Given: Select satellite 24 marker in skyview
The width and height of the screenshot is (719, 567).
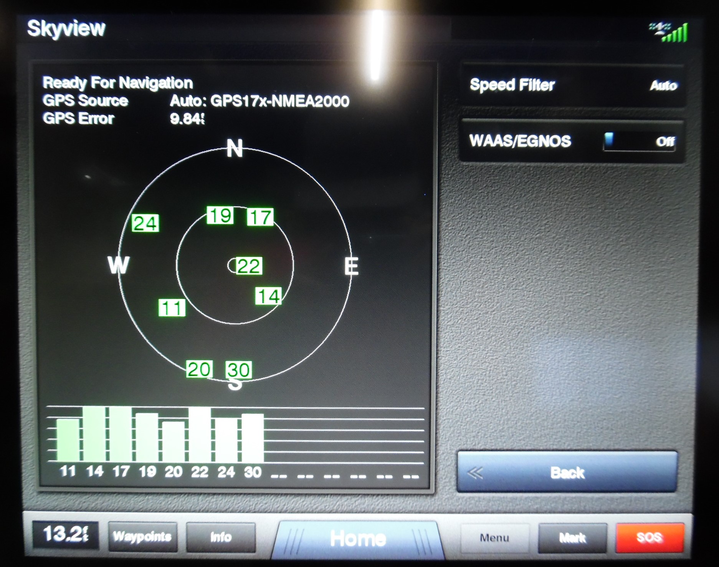Looking at the screenshot, I should [145, 223].
